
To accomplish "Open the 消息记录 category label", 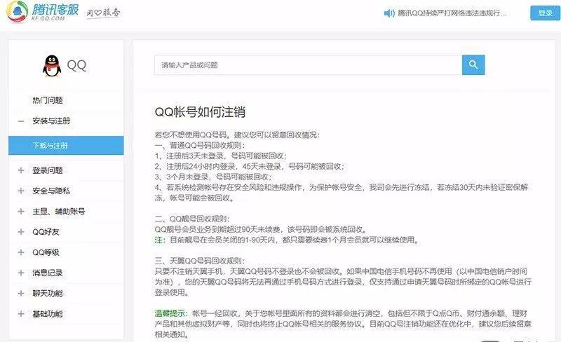I will pos(48,273).
